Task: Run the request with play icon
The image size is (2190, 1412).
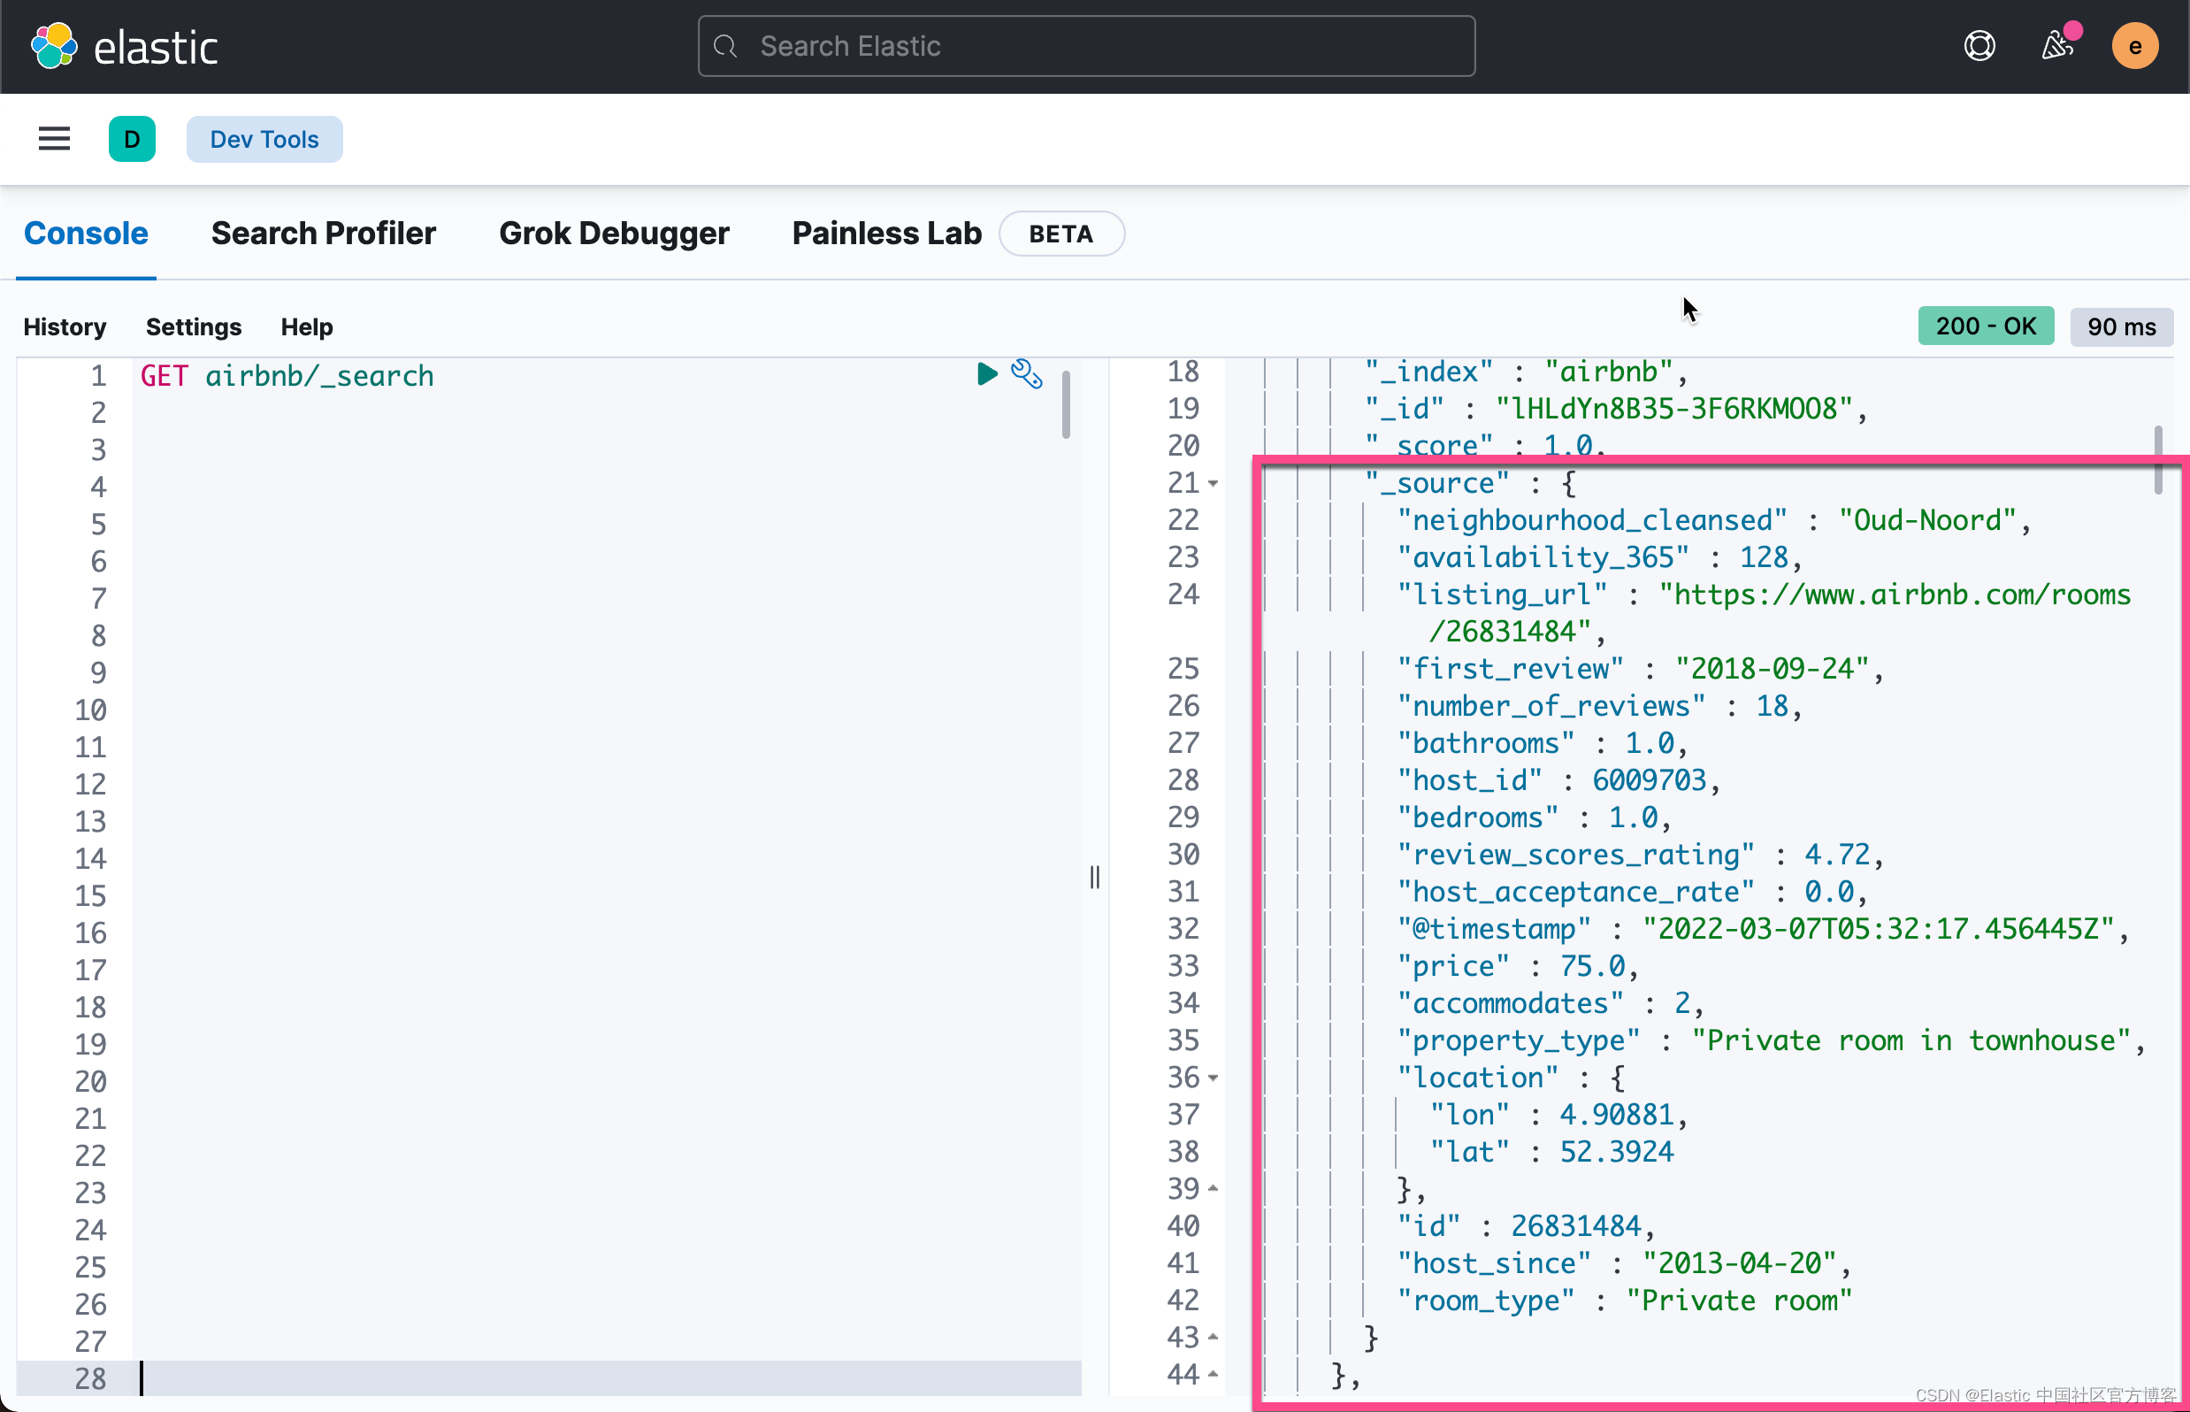Action: tap(986, 373)
